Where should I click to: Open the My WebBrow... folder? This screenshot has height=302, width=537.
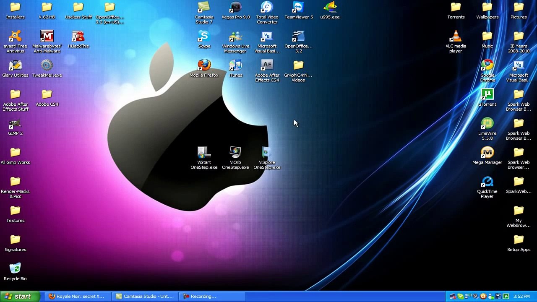tap(519, 216)
